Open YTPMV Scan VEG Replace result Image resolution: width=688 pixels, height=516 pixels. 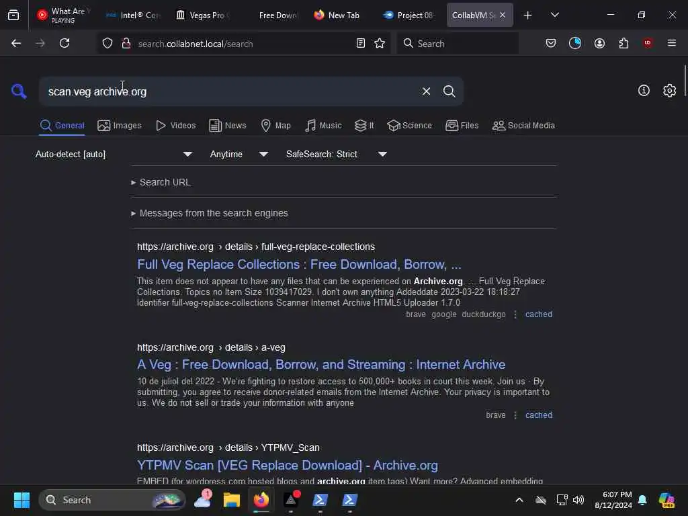coord(288,465)
